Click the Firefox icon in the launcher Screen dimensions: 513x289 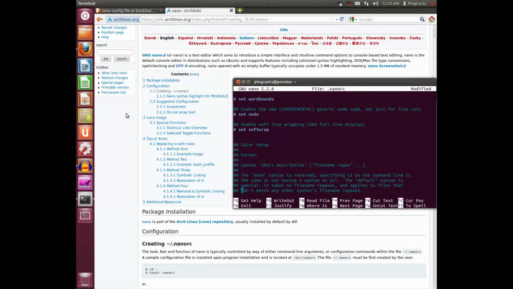[85, 49]
